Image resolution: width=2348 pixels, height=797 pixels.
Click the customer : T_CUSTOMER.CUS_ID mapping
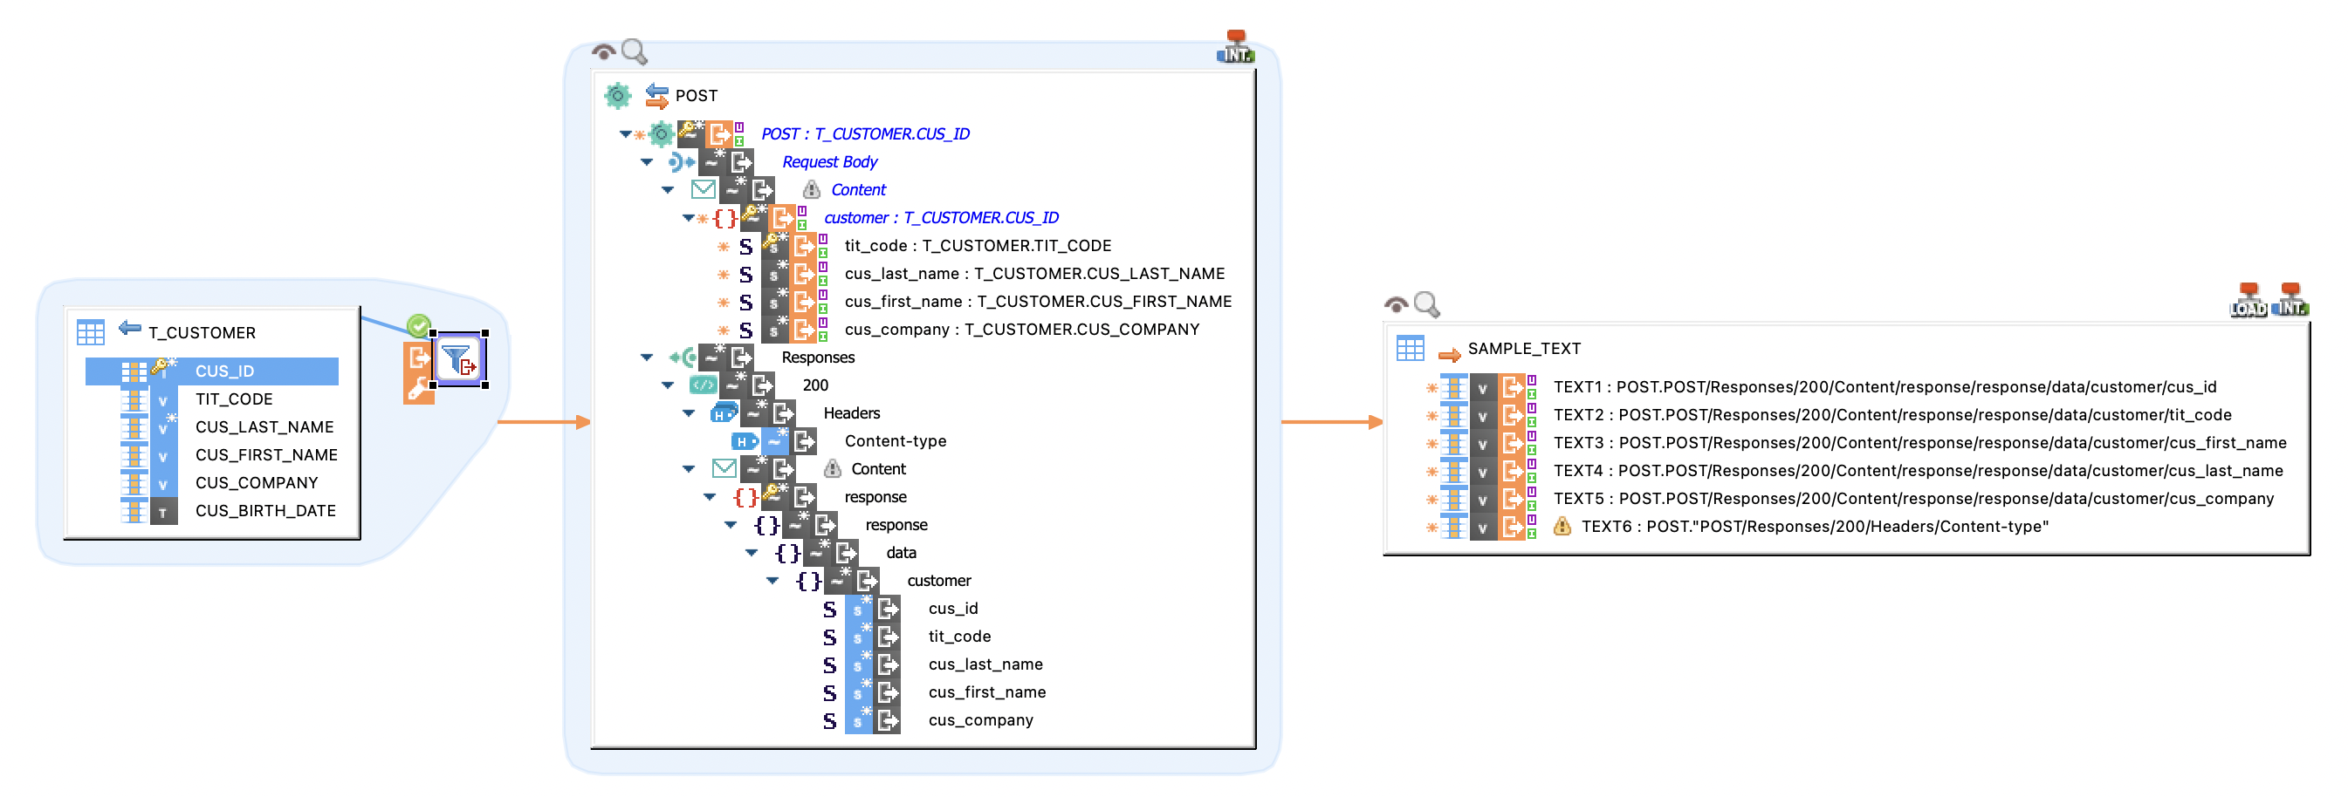[941, 218]
